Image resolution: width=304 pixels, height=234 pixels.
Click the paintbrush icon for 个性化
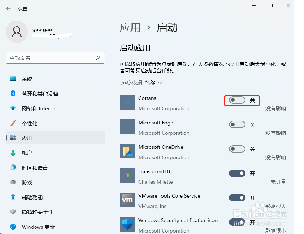click(x=13, y=123)
